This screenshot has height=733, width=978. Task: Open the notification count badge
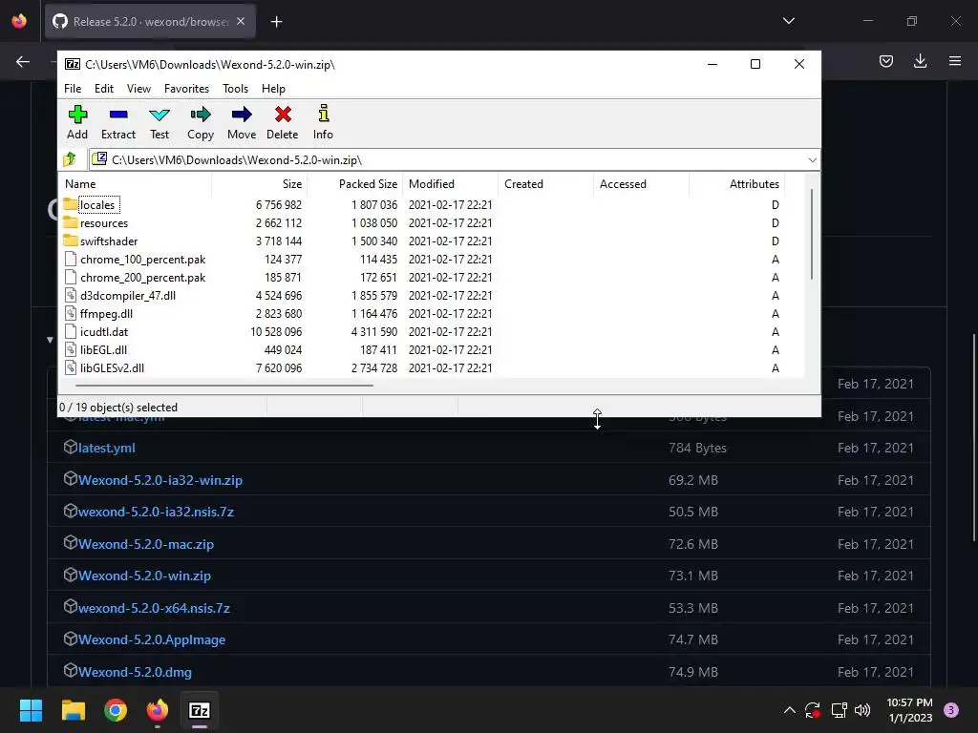coord(951,710)
